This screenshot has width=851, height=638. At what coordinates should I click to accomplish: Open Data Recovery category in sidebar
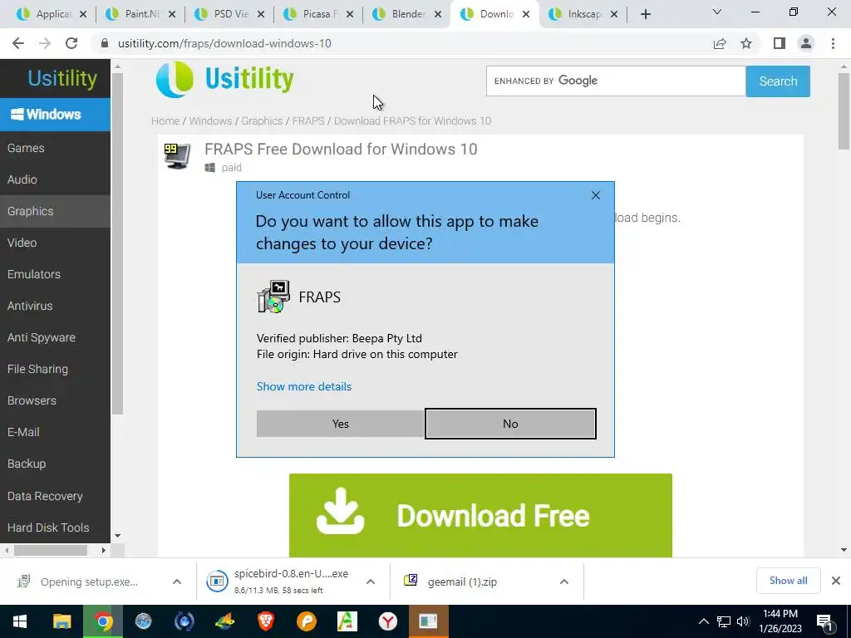[55, 496]
